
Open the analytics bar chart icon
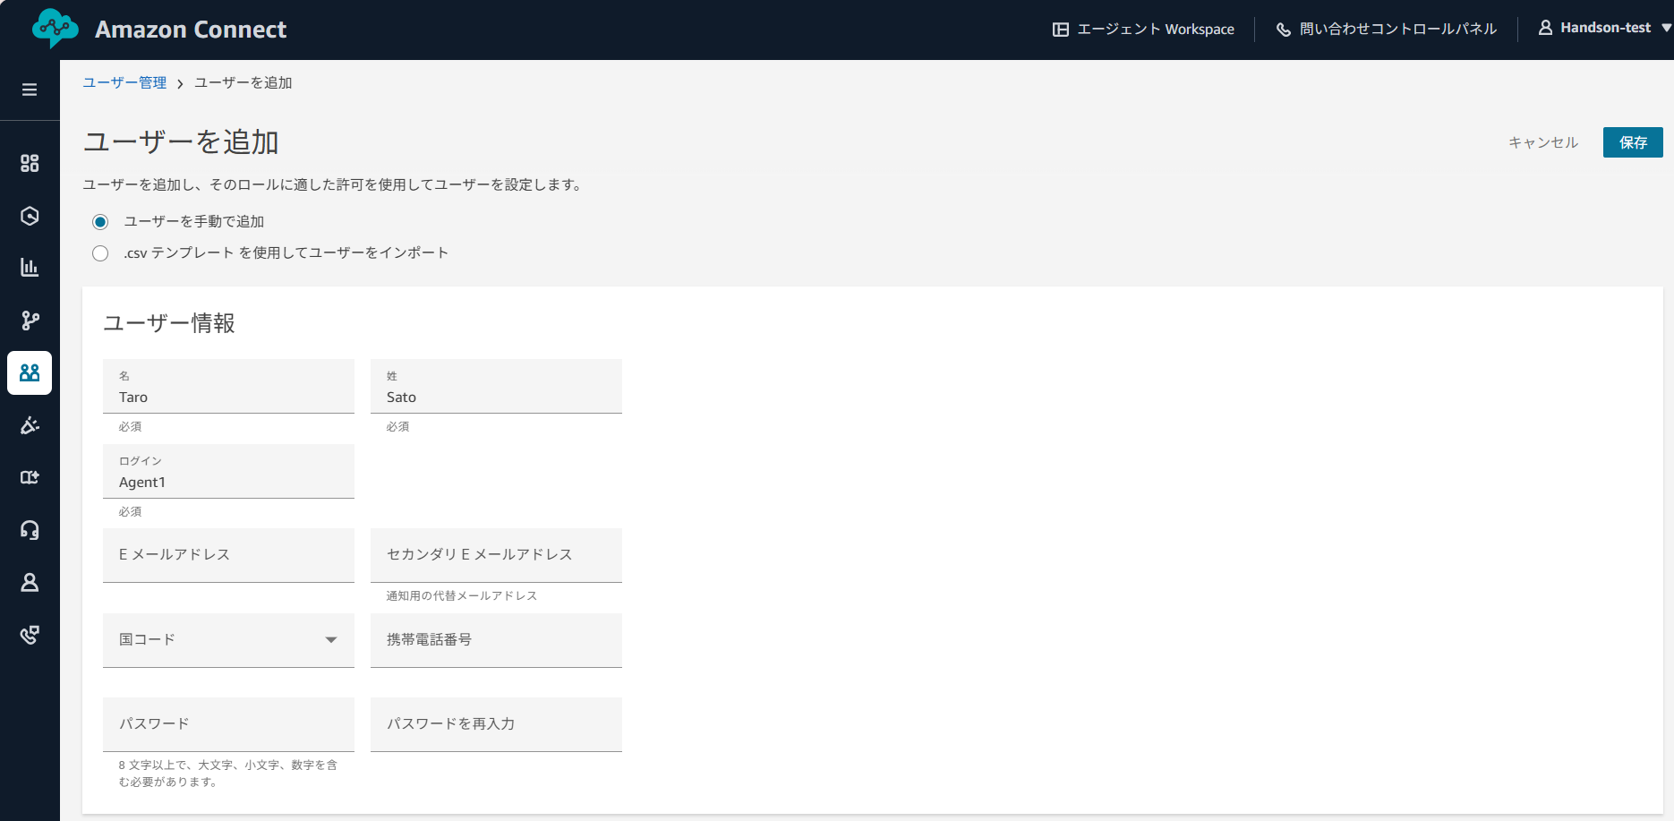point(30,268)
